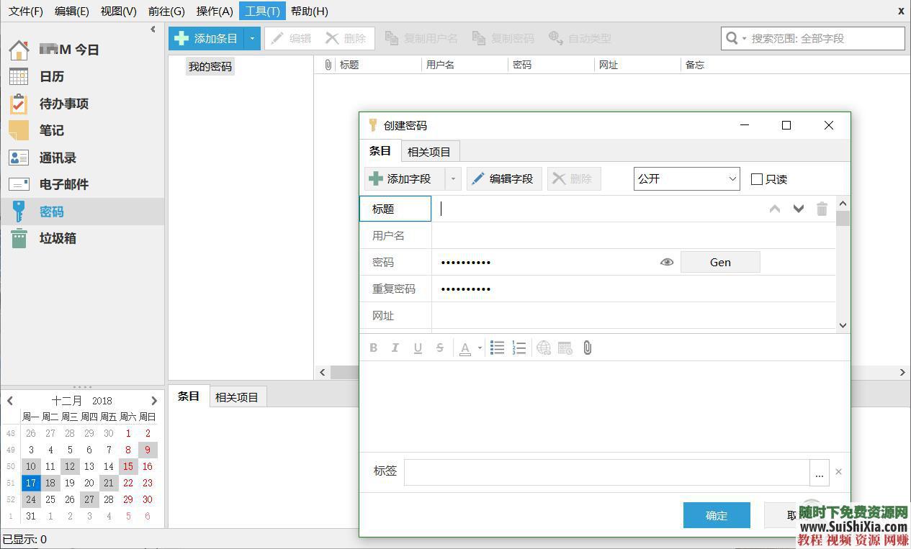
Task: Enable the 只读 checkbox
Action: click(757, 178)
